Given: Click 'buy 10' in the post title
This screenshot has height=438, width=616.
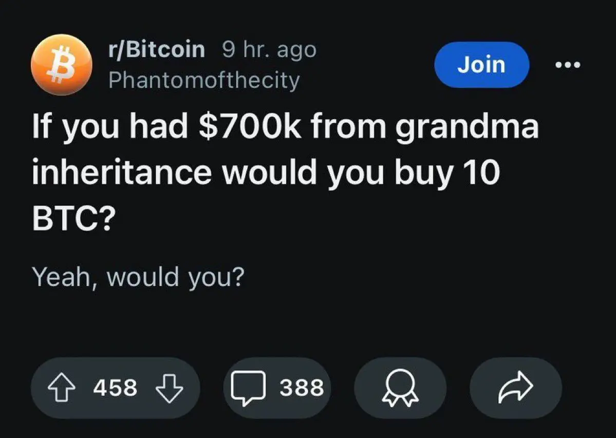Looking at the screenshot, I should [x=446, y=173].
